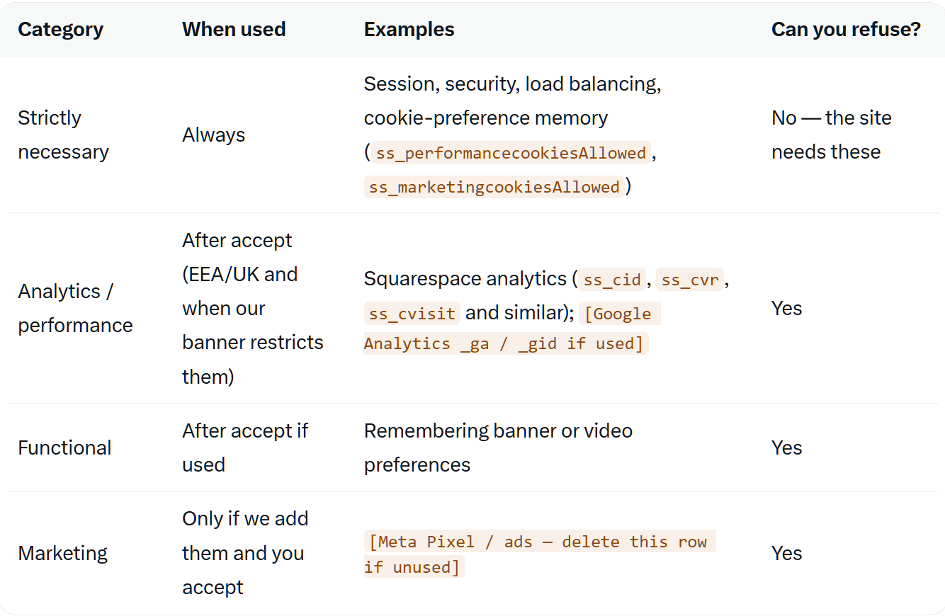Click the "No — the site needs these" cell
Viewport: 945px width, 616px height.
pos(831,135)
